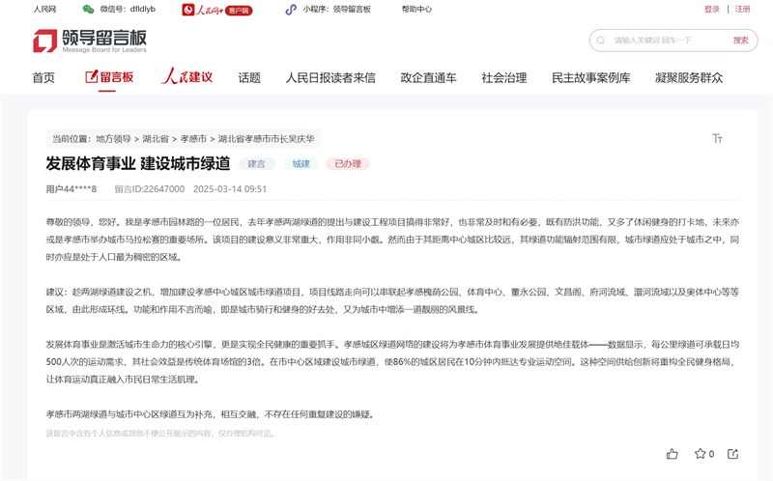This screenshot has height=481, width=773.
Task: Click 注册 to register
Action: click(742, 9)
